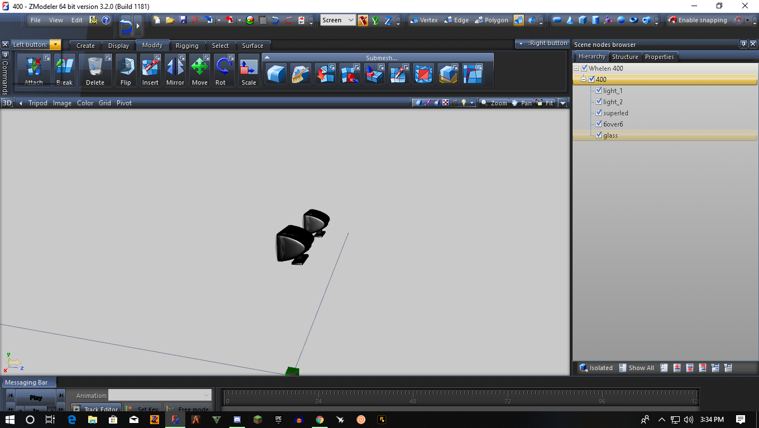Image resolution: width=759 pixels, height=428 pixels.
Task: Collapse the Whelen 400 tree node
Action: [577, 68]
